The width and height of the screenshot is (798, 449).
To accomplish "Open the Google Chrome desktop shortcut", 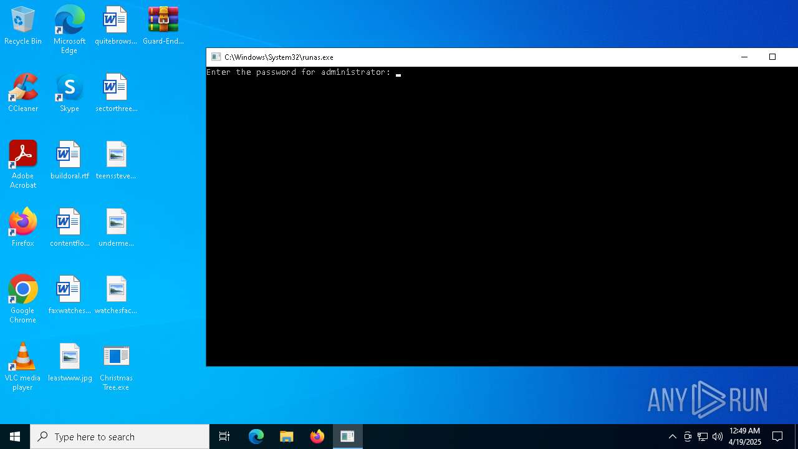I will tap(23, 299).
